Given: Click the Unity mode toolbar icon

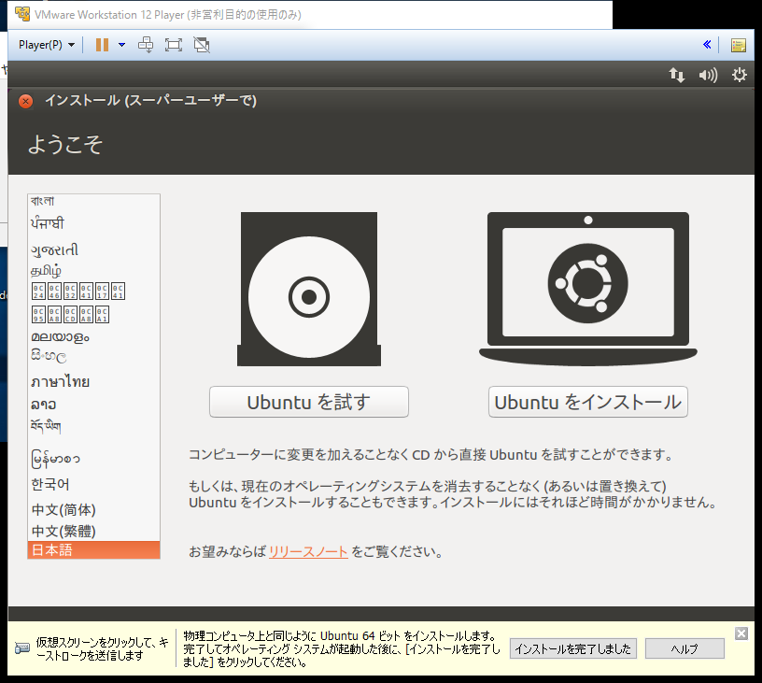Looking at the screenshot, I should tap(202, 45).
